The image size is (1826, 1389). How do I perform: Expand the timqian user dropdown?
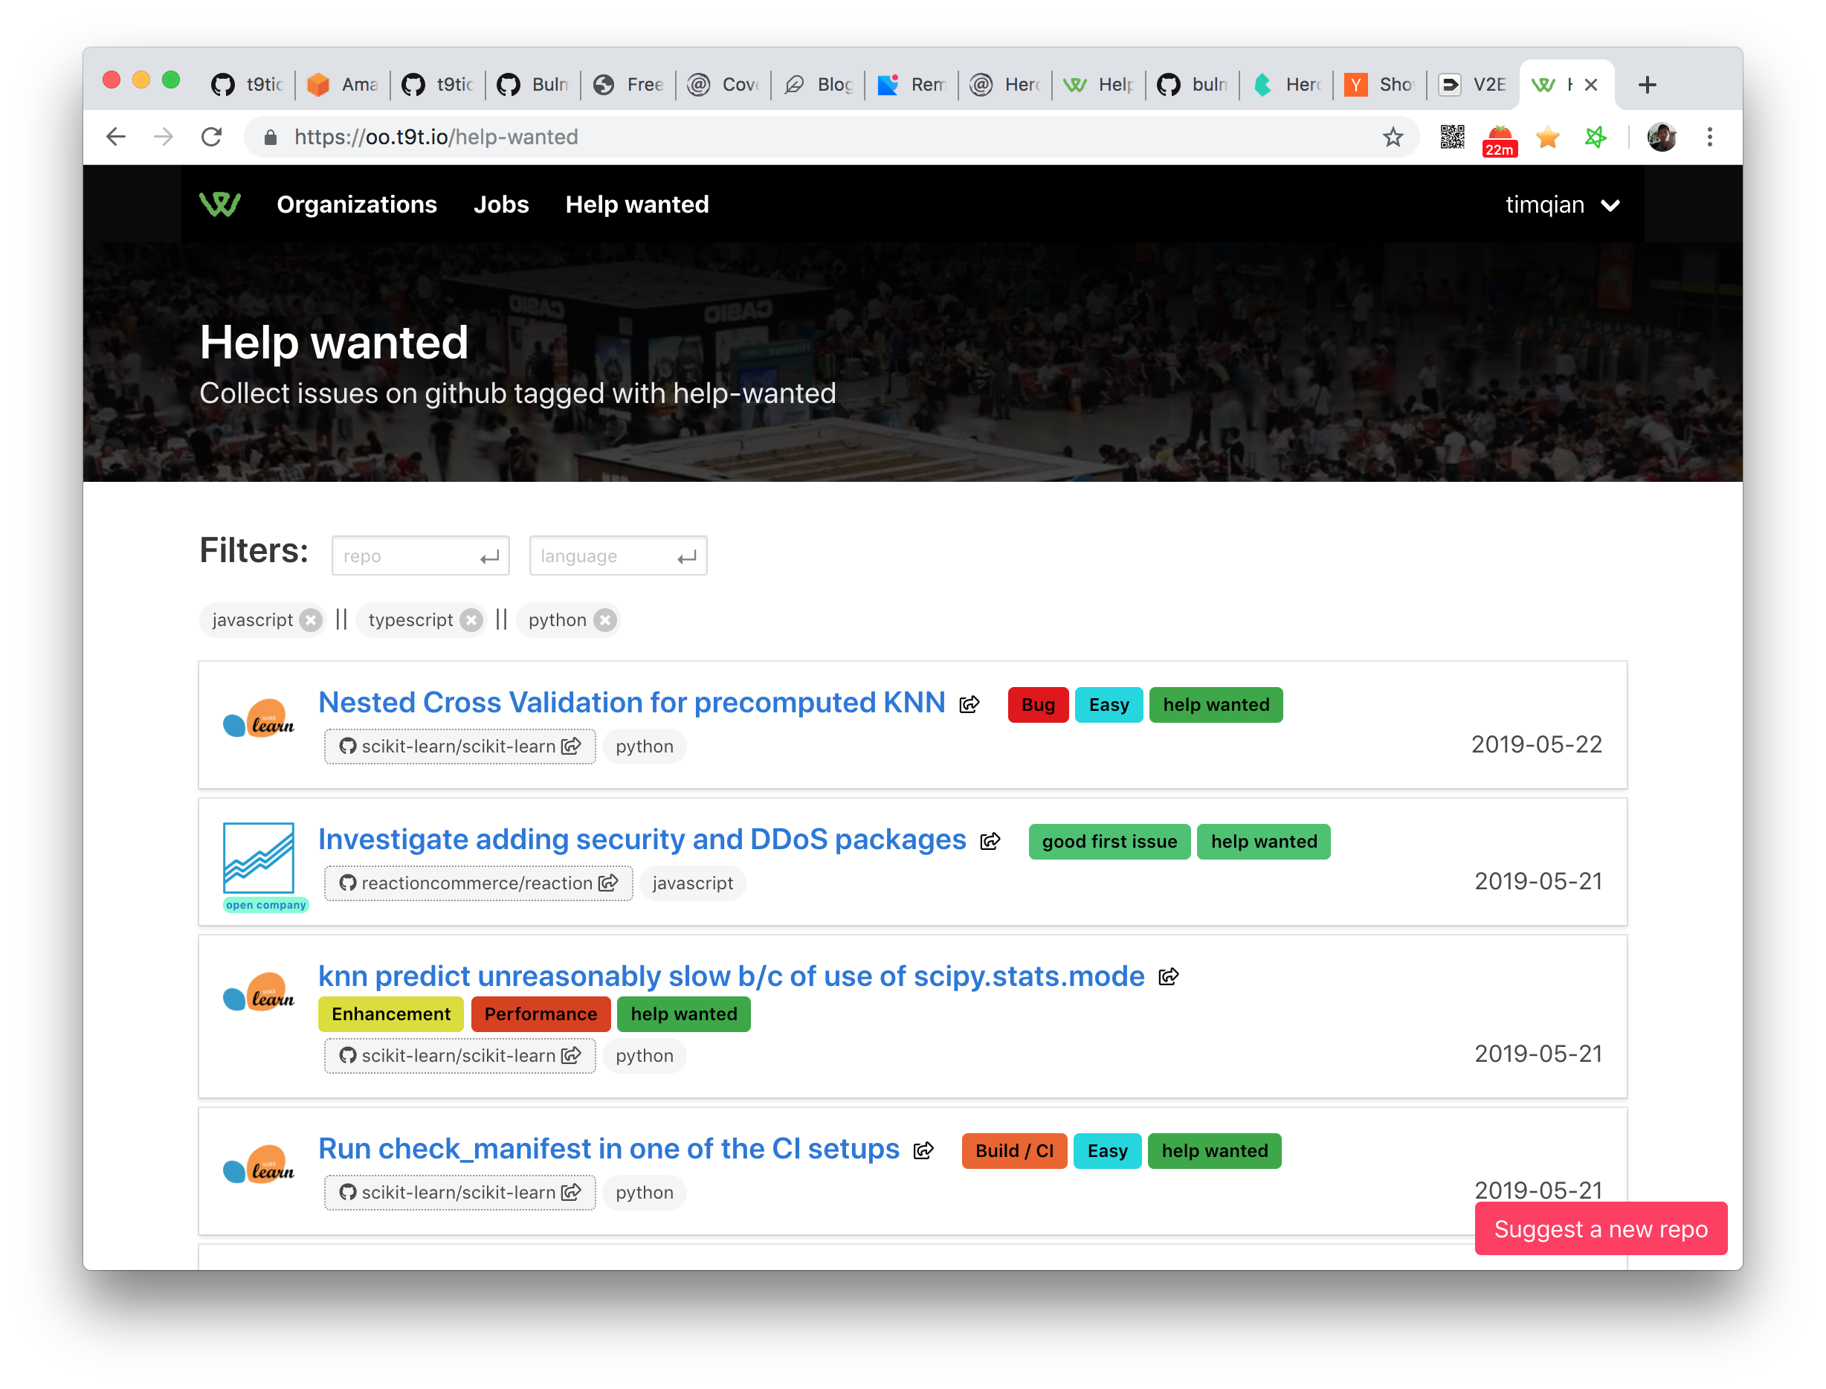point(1561,205)
